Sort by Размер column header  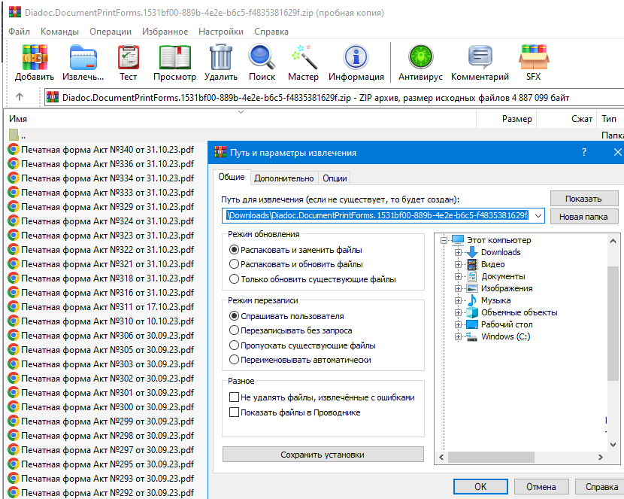[507, 119]
